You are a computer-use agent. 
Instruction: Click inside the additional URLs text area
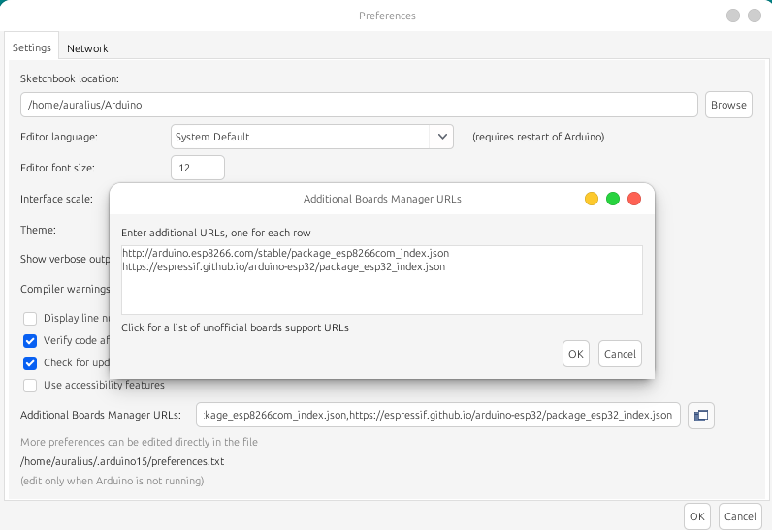pyautogui.click(x=381, y=291)
